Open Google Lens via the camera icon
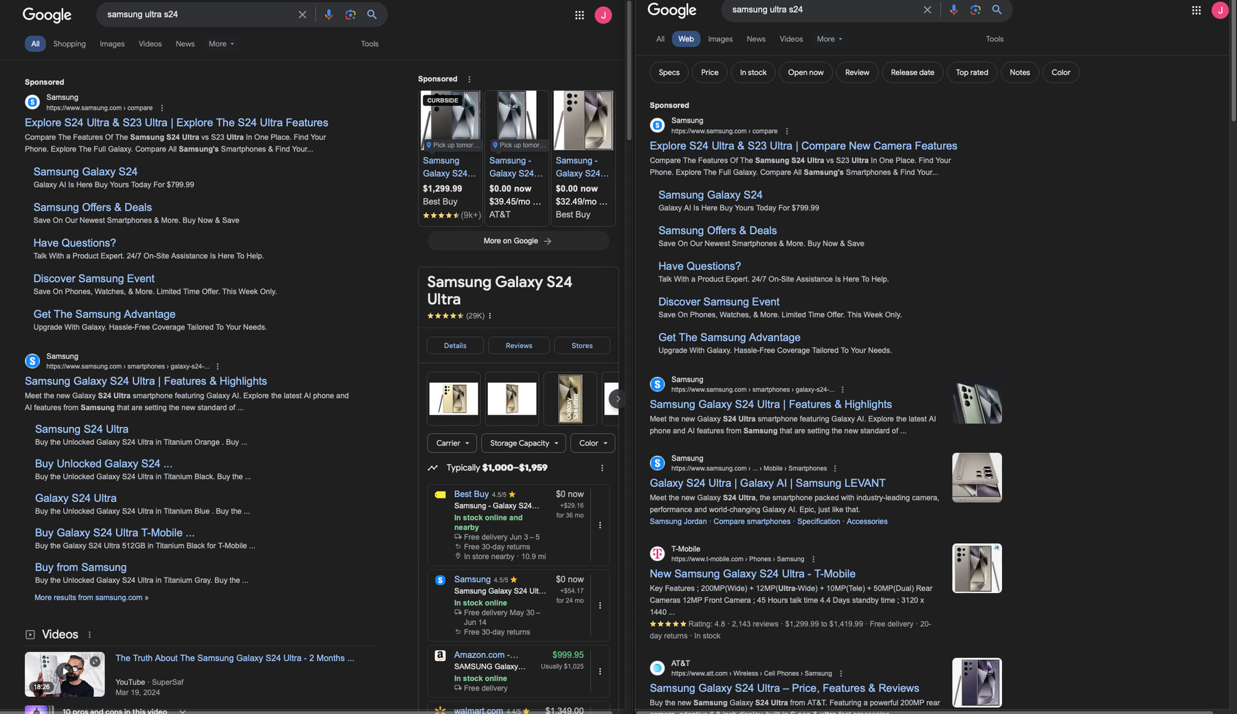The image size is (1237, 714). tap(350, 14)
